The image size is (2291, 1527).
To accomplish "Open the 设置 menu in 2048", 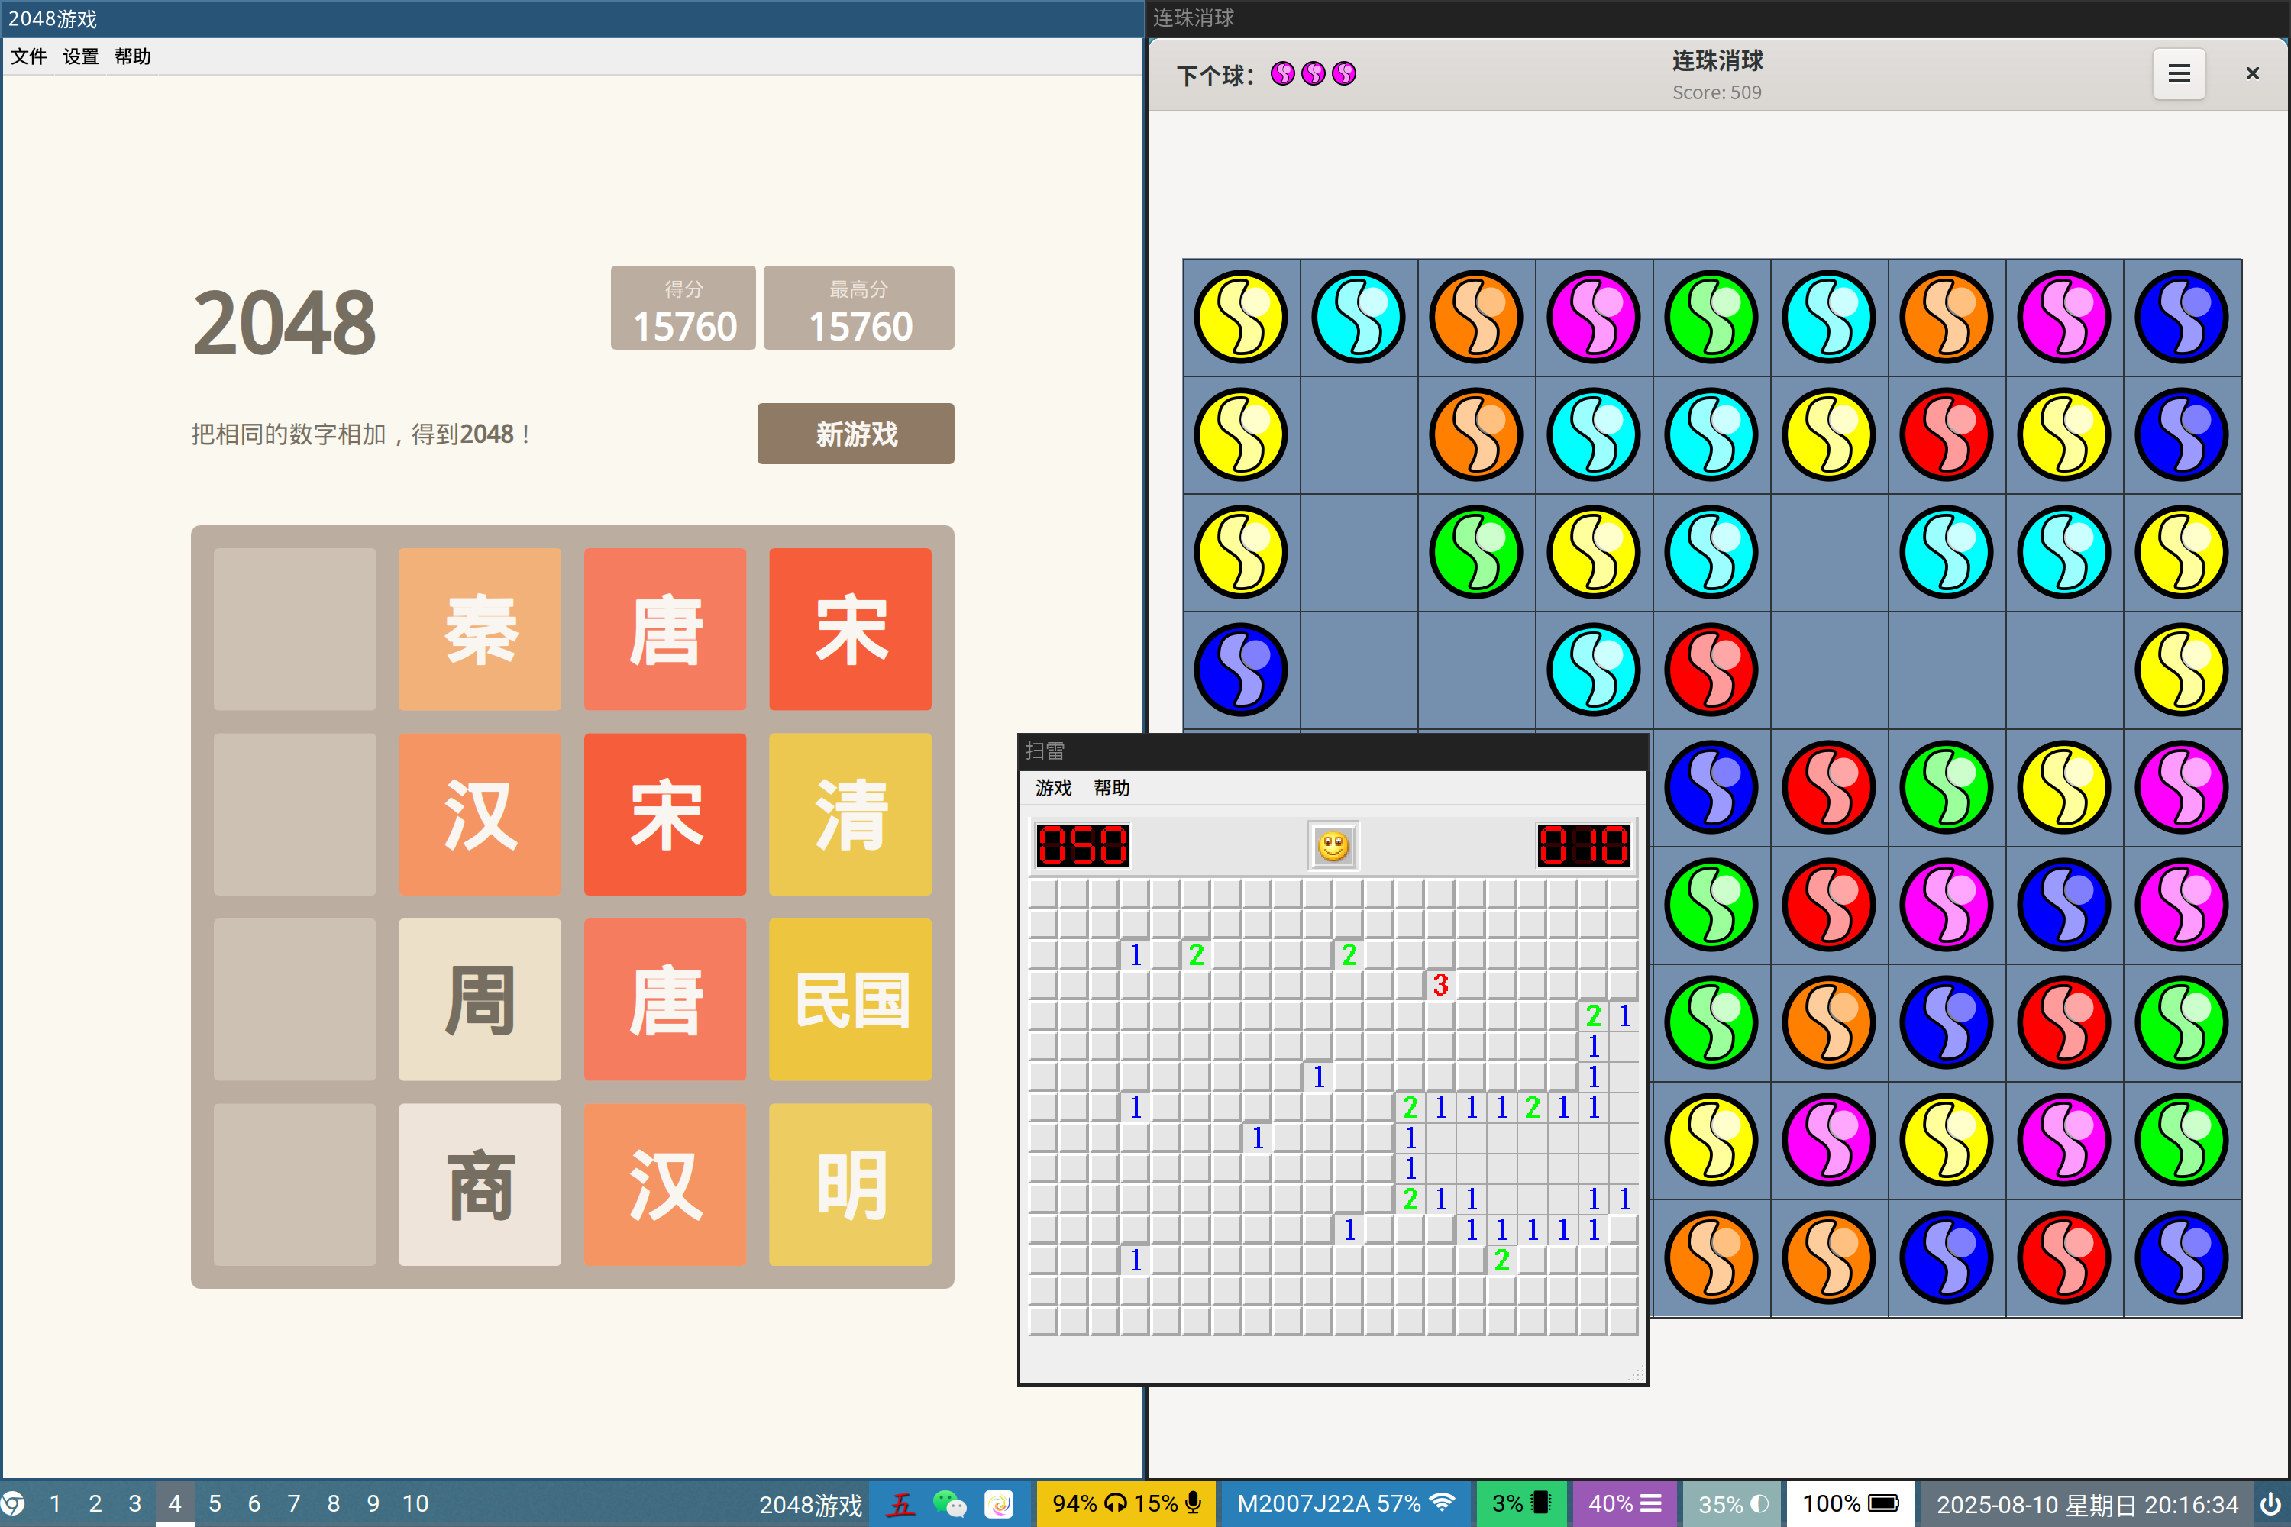I will coord(81,56).
